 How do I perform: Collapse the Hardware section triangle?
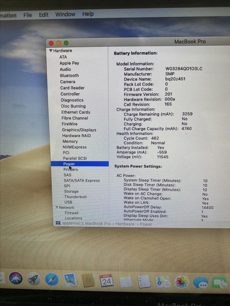51,50
